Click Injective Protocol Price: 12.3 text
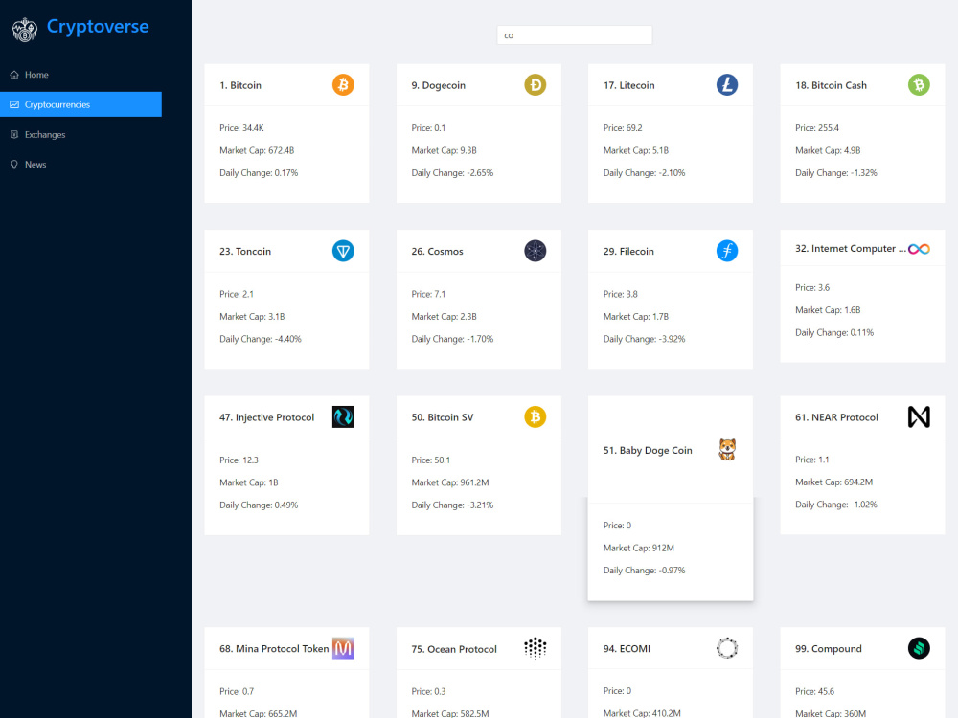 [239, 460]
